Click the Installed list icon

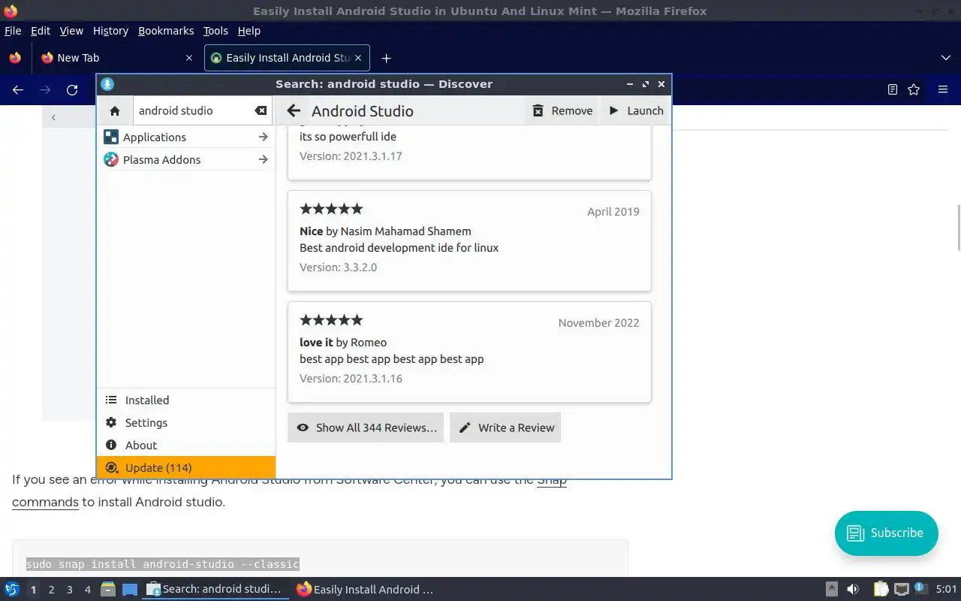coord(111,400)
